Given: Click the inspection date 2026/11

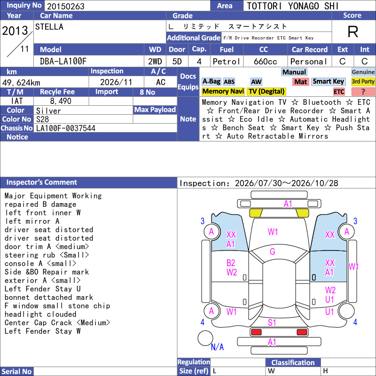Looking at the screenshot, I should [116, 82].
